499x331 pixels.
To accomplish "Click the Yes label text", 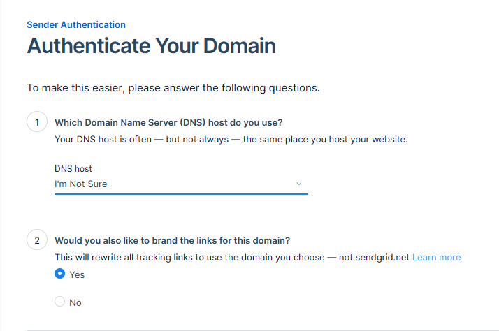I will click(77, 274).
